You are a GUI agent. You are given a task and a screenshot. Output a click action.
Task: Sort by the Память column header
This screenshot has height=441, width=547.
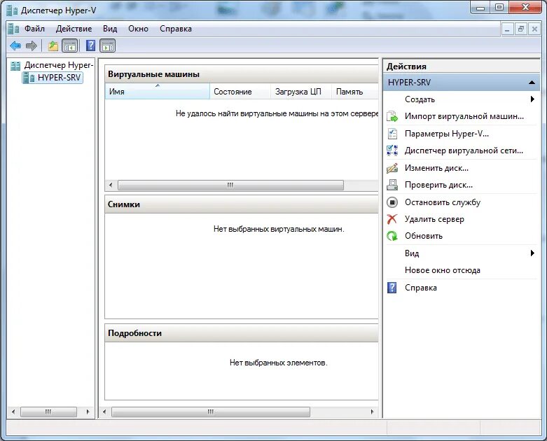pos(355,91)
